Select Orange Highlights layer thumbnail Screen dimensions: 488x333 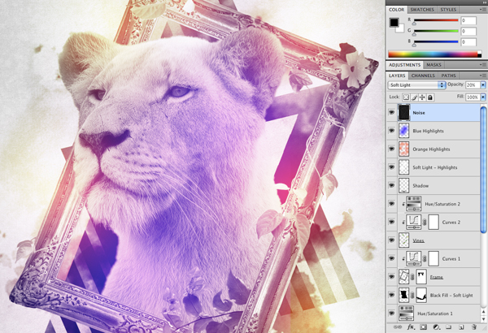coord(404,149)
